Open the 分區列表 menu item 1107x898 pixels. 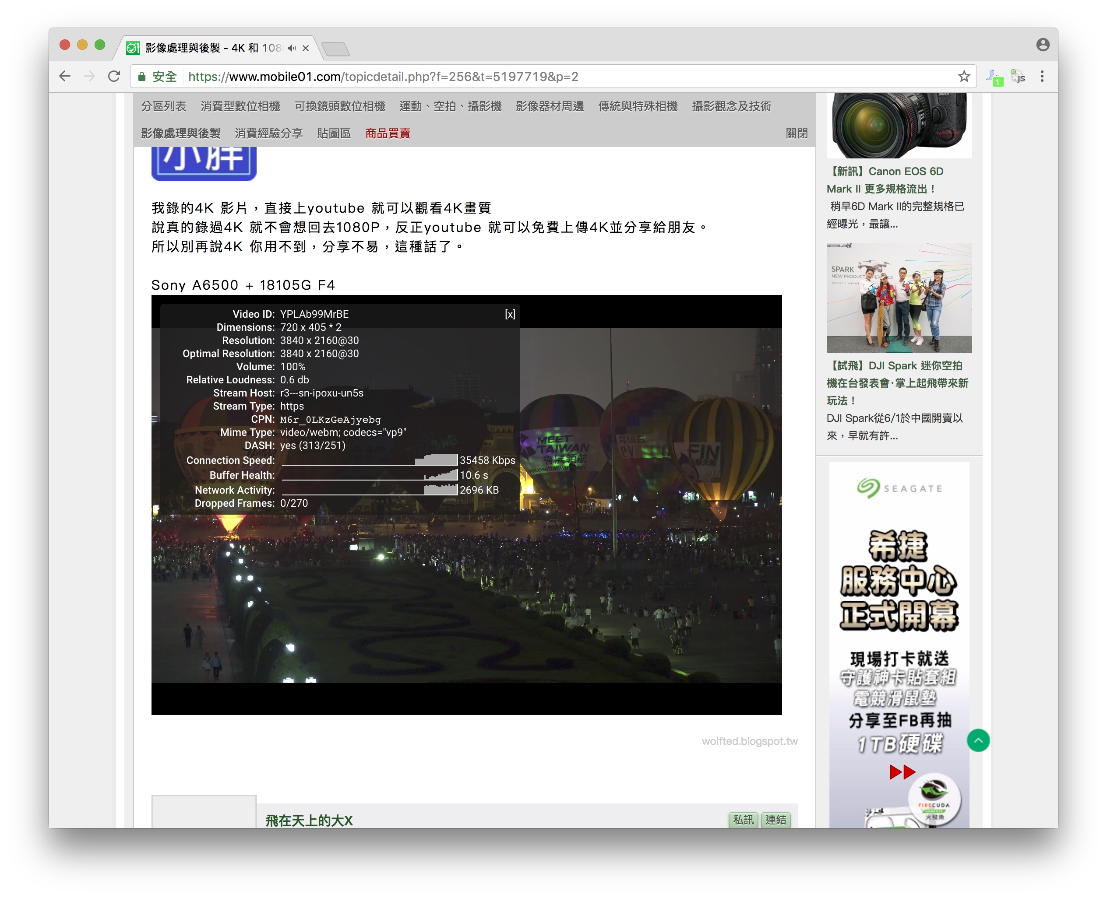[163, 106]
